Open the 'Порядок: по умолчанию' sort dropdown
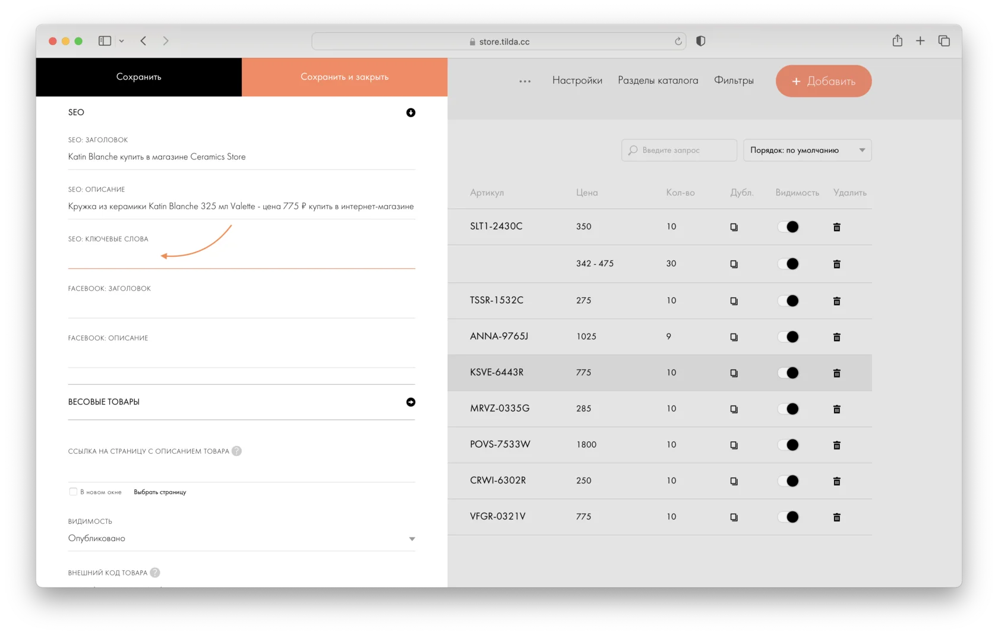This screenshot has width=998, height=635. point(807,150)
